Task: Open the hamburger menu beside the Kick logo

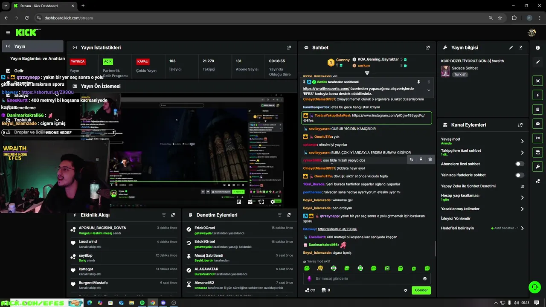Action: point(8,32)
